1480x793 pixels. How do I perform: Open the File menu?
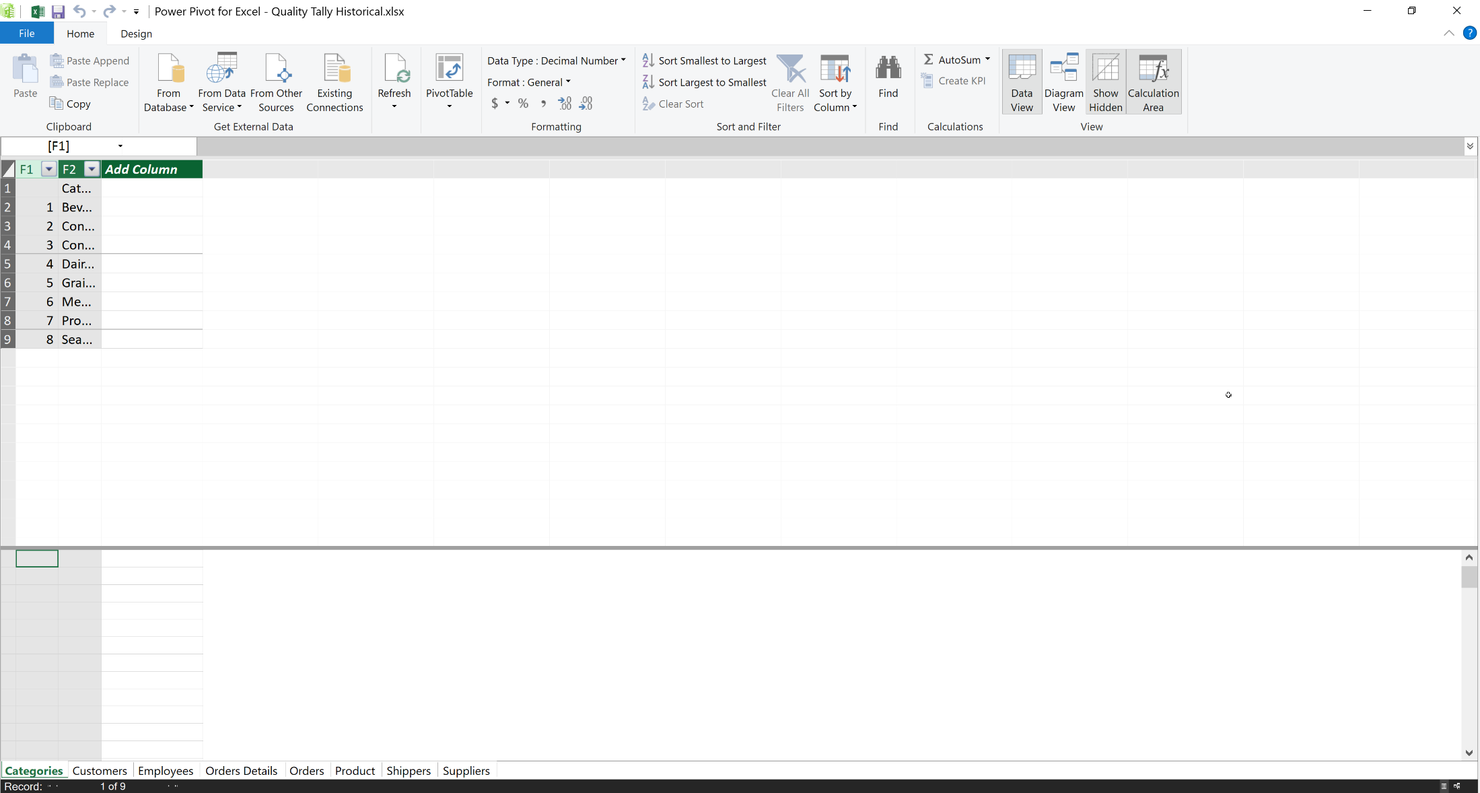click(27, 34)
